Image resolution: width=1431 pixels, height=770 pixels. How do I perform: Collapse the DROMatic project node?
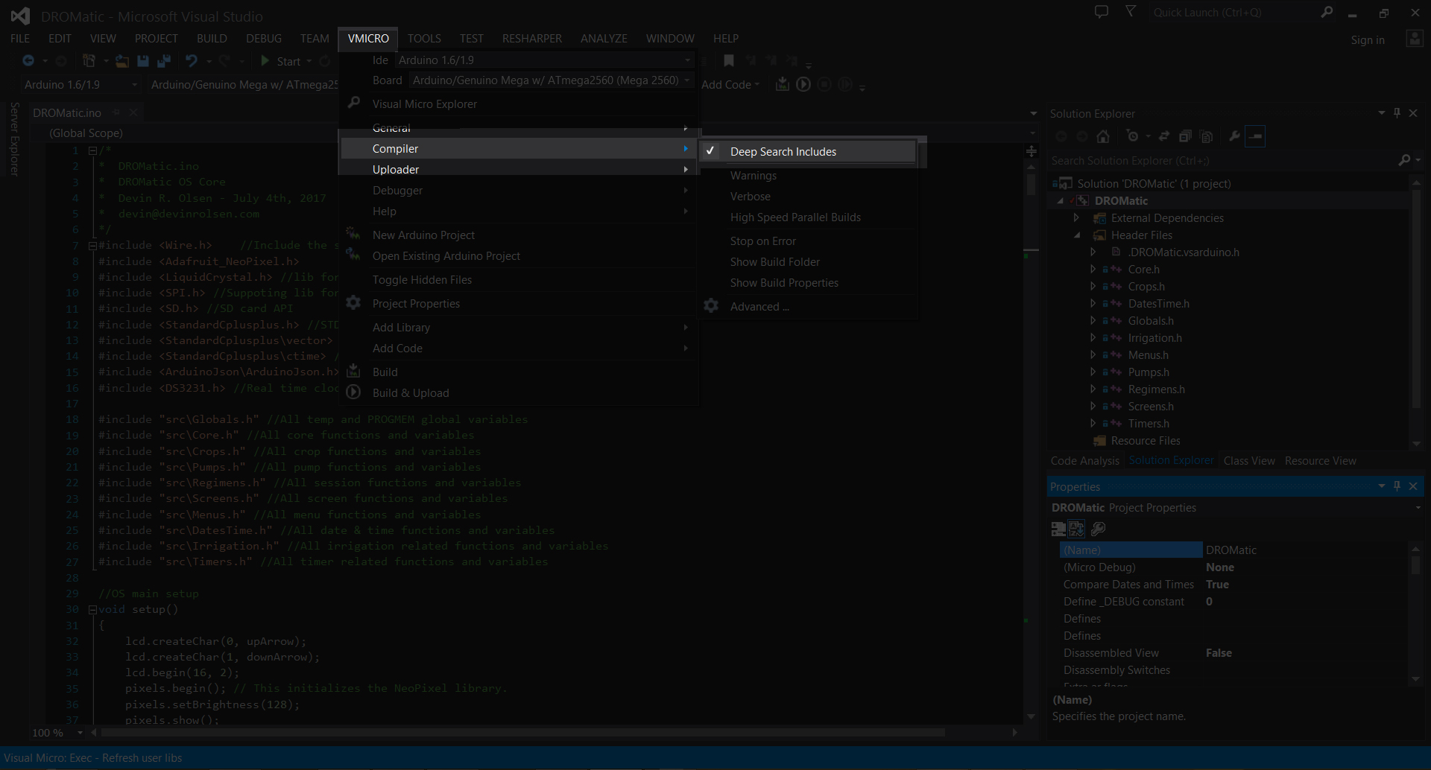1060,201
